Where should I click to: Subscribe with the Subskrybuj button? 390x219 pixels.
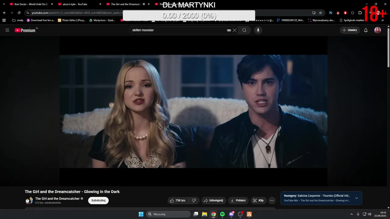pos(98,200)
